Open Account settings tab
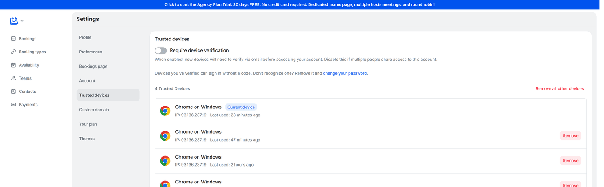Image resolution: width=604 pixels, height=187 pixels. [108, 81]
